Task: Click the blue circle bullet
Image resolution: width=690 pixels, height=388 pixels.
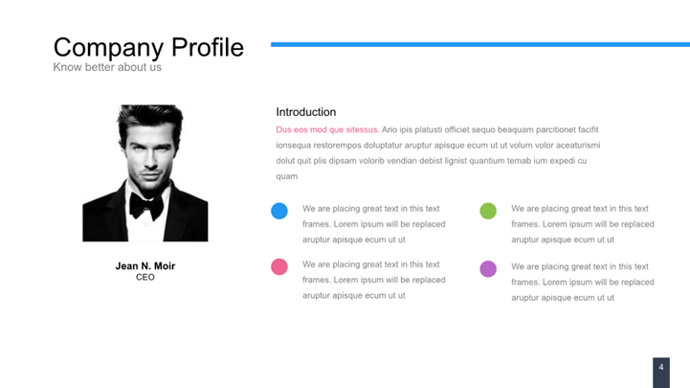Action: click(x=279, y=211)
